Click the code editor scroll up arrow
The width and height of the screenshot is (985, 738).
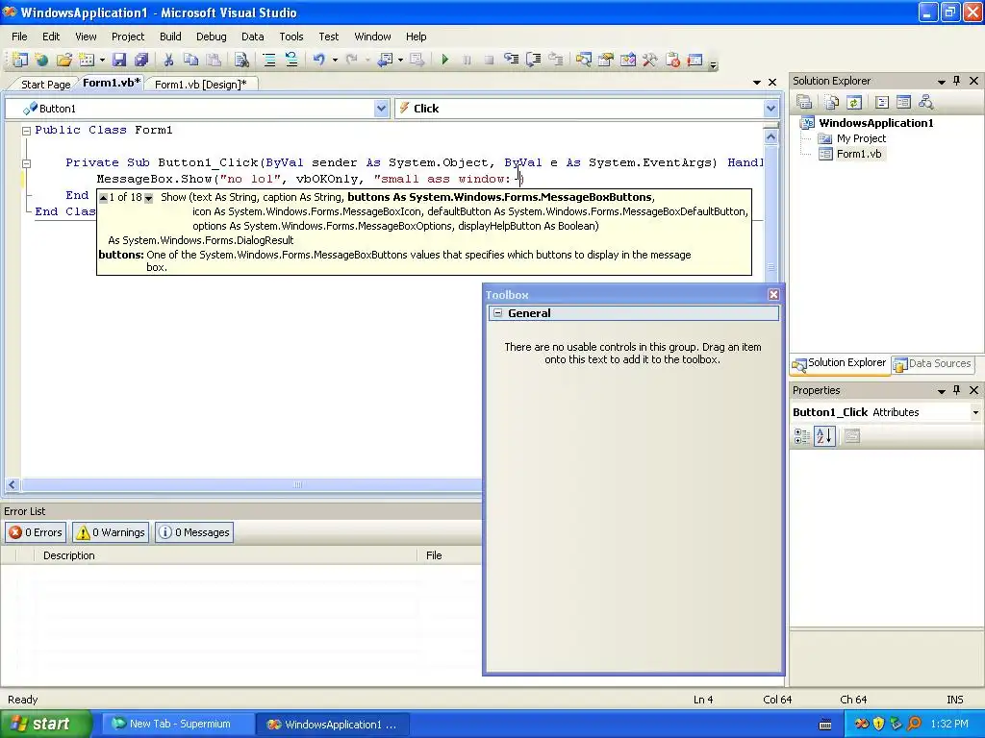(x=770, y=136)
